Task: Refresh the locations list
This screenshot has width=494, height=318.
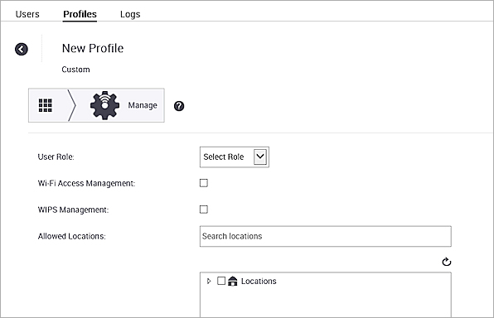Action: click(x=447, y=262)
